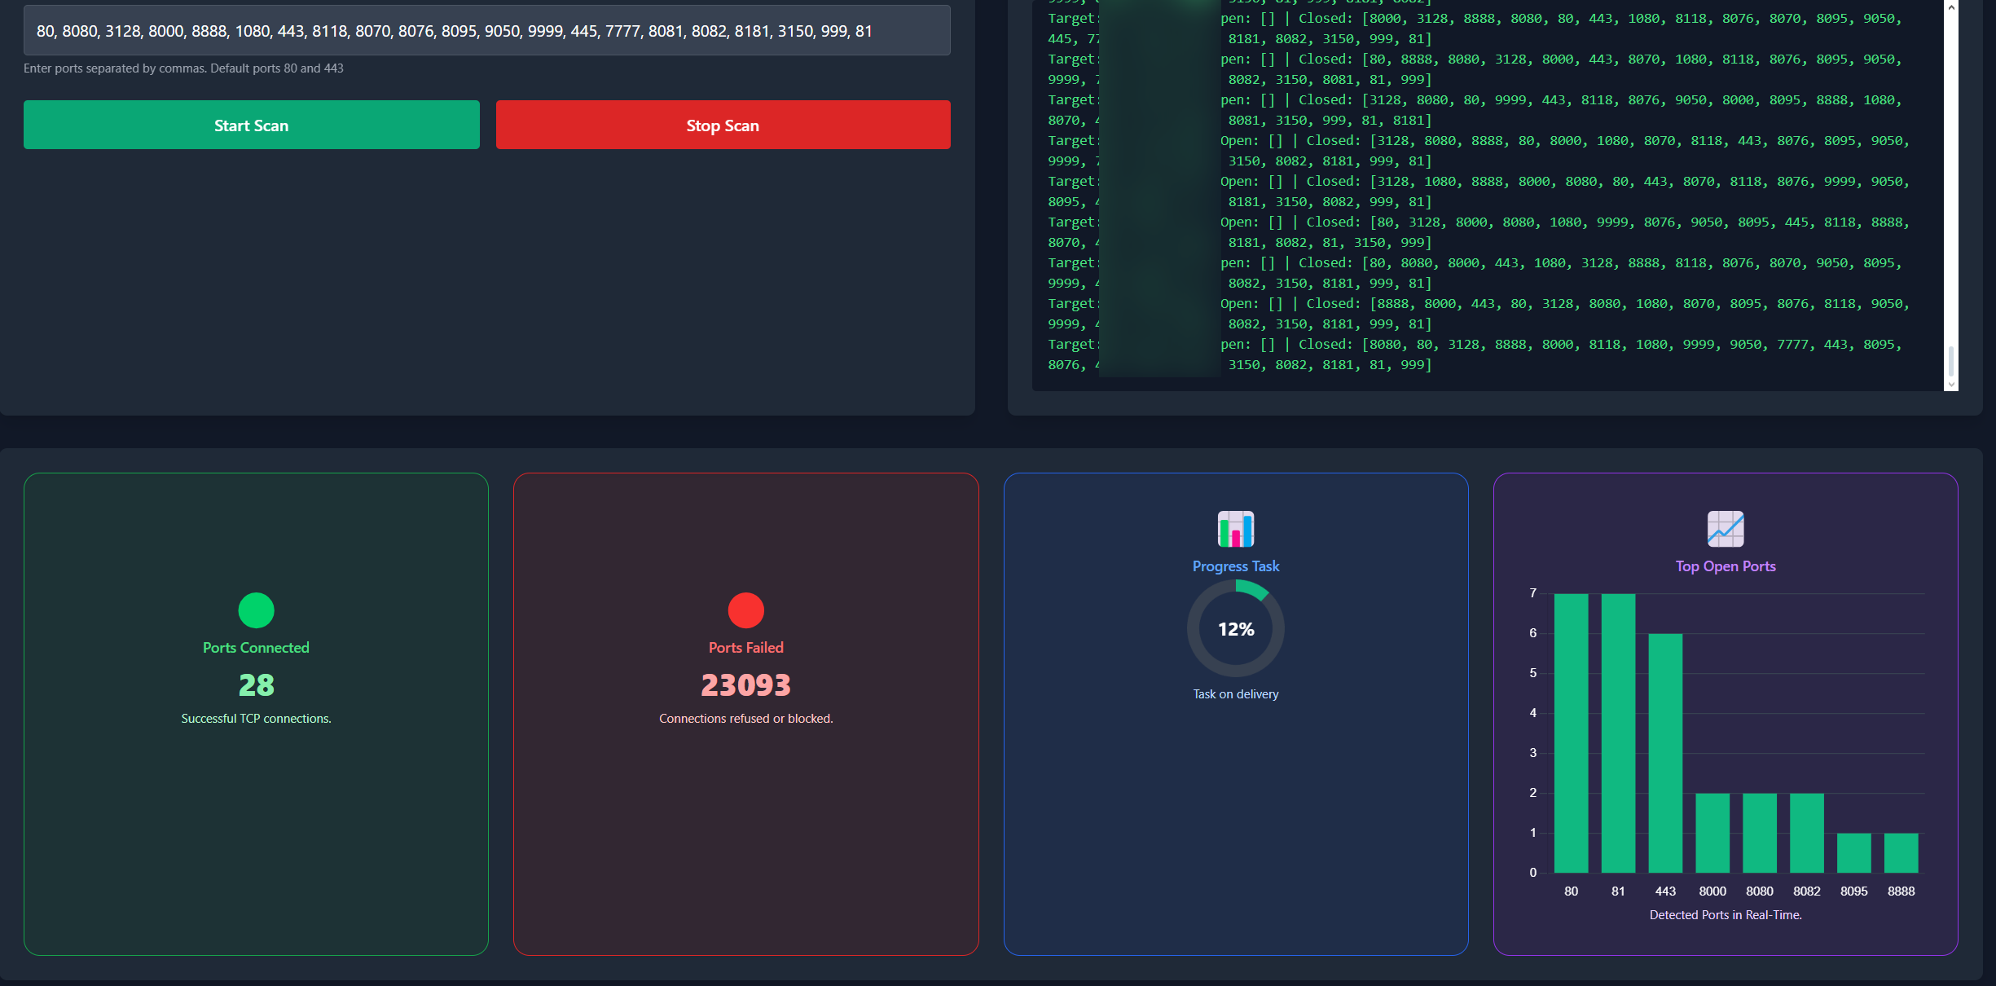Click the port 80 bar in chart

point(1571,733)
